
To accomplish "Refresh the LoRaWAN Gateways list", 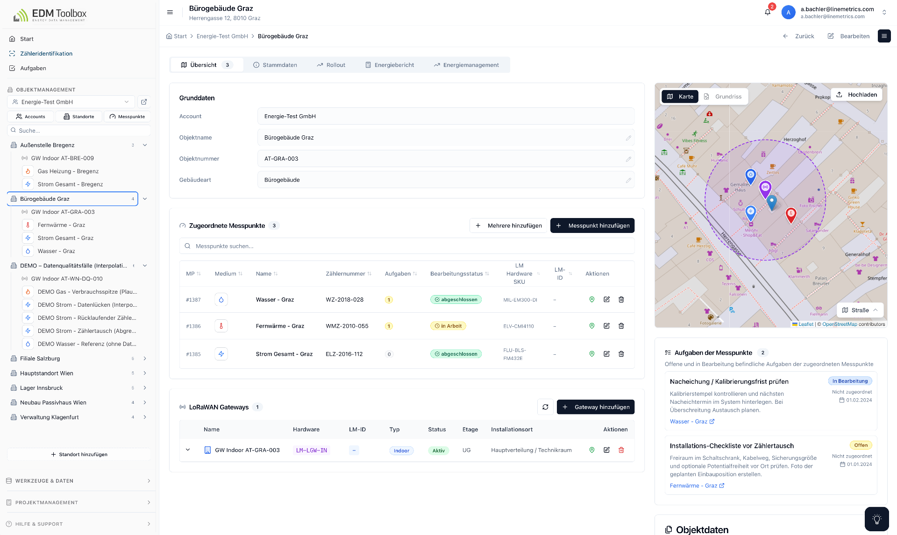I will click(545, 407).
